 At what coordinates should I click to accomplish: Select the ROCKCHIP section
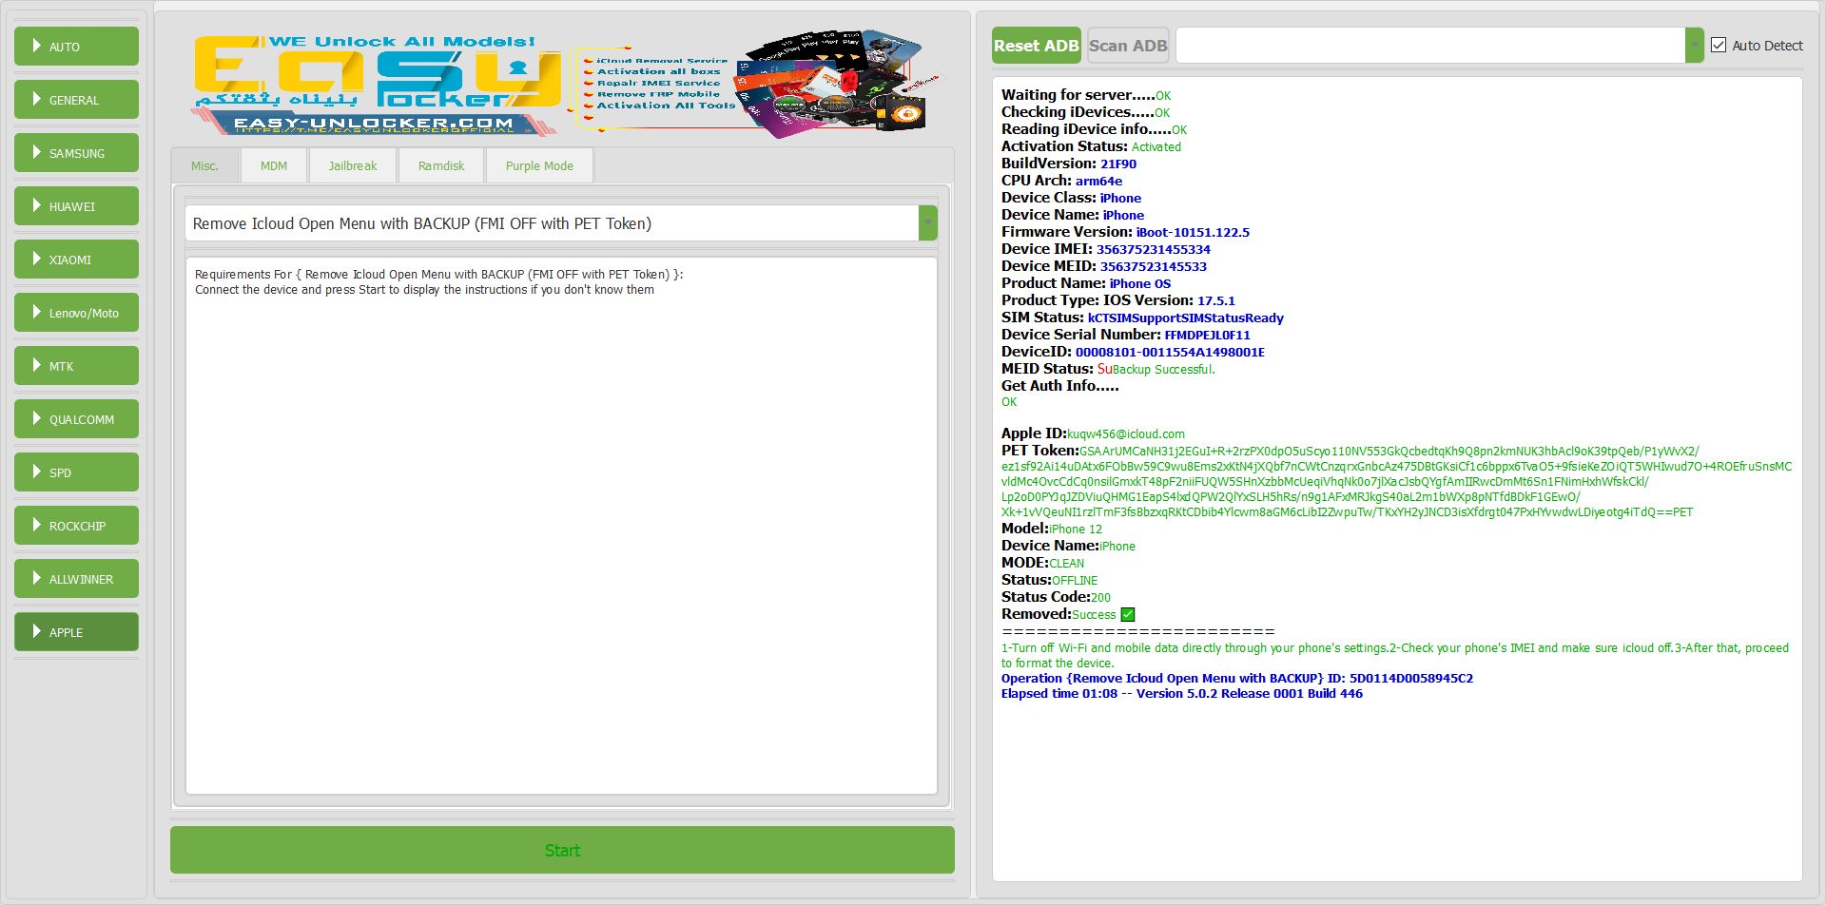click(76, 525)
